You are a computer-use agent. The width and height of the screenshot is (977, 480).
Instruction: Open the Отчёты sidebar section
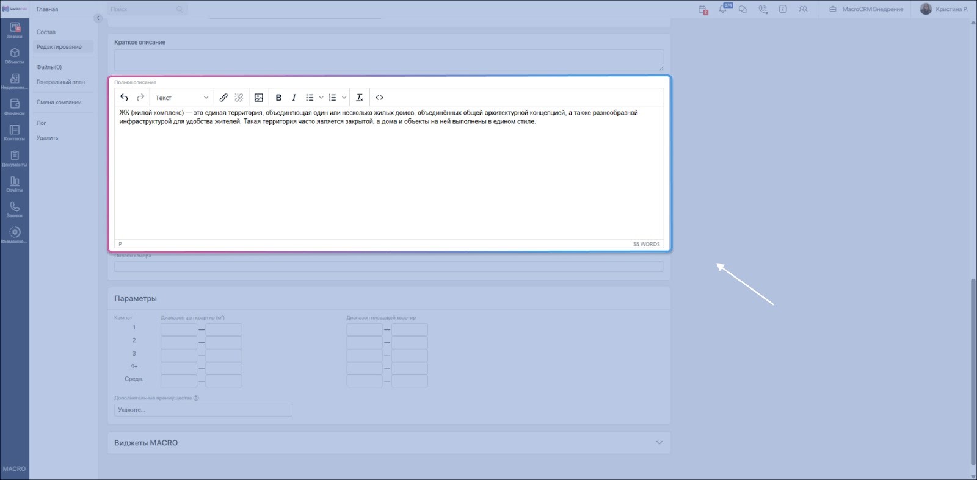tap(15, 184)
